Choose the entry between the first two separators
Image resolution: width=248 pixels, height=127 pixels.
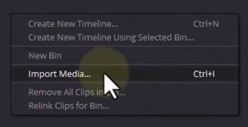125,56
